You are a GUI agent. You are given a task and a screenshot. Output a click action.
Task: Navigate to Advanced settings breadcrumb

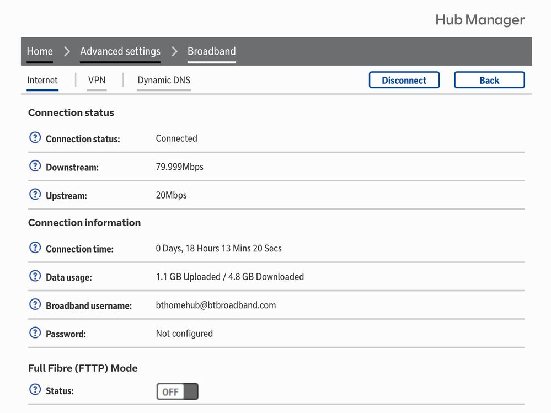point(120,51)
